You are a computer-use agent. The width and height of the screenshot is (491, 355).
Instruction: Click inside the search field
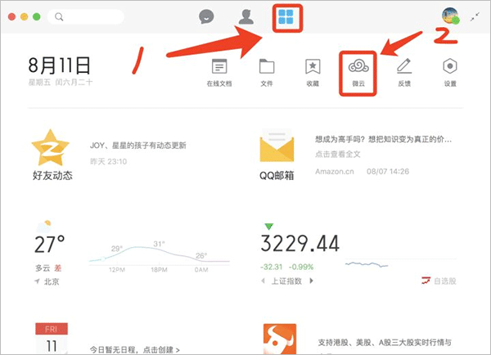pyautogui.click(x=90, y=16)
